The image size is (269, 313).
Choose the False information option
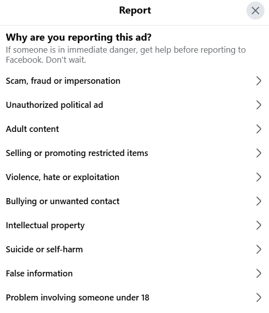click(x=134, y=273)
